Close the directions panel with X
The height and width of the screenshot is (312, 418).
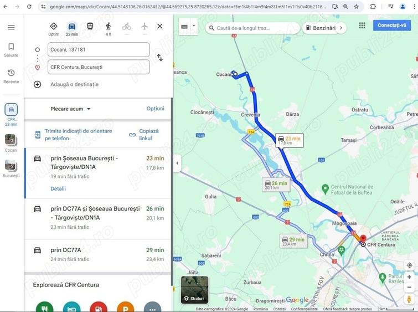pyautogui.click(x=159, y=26)
